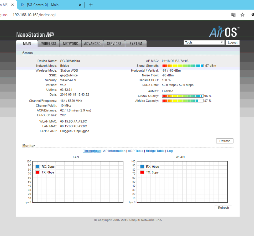Click the Version value v5.2
Viewport: 254px width, 236px height.
pyautogui.click(x=63, y=85)
